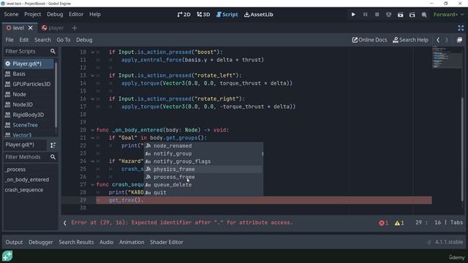Open the Forward+ renderer dropdown

coord(448,15)
